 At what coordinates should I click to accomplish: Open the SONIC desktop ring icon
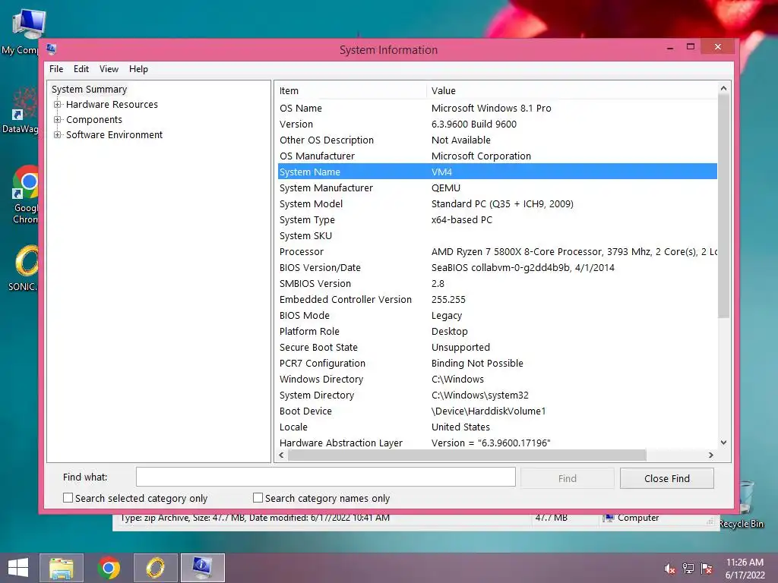click(x=23, y=268)
